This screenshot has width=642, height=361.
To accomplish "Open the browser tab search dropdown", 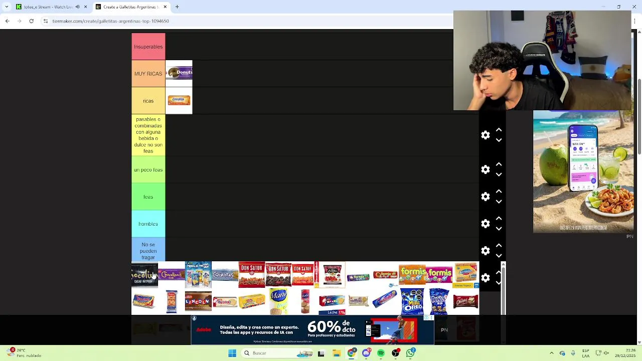I will (6, 7).
